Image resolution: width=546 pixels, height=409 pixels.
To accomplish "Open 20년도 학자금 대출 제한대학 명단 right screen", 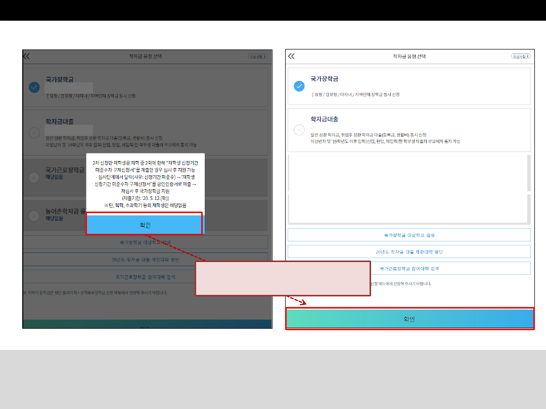I will (x=409, y=251).
